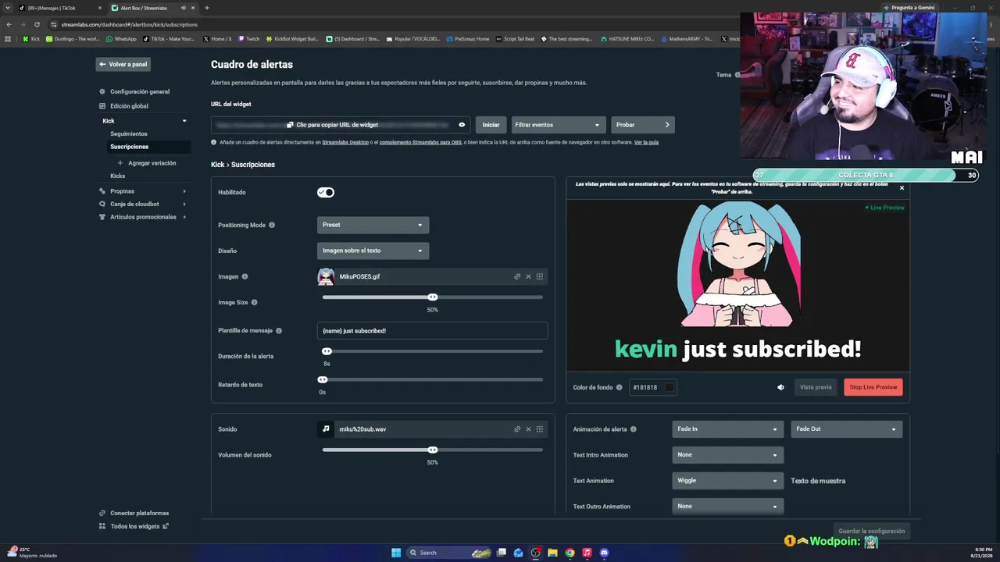
Task: Remove the miku%20sub.wav sound with X
Action: point(528,429)
